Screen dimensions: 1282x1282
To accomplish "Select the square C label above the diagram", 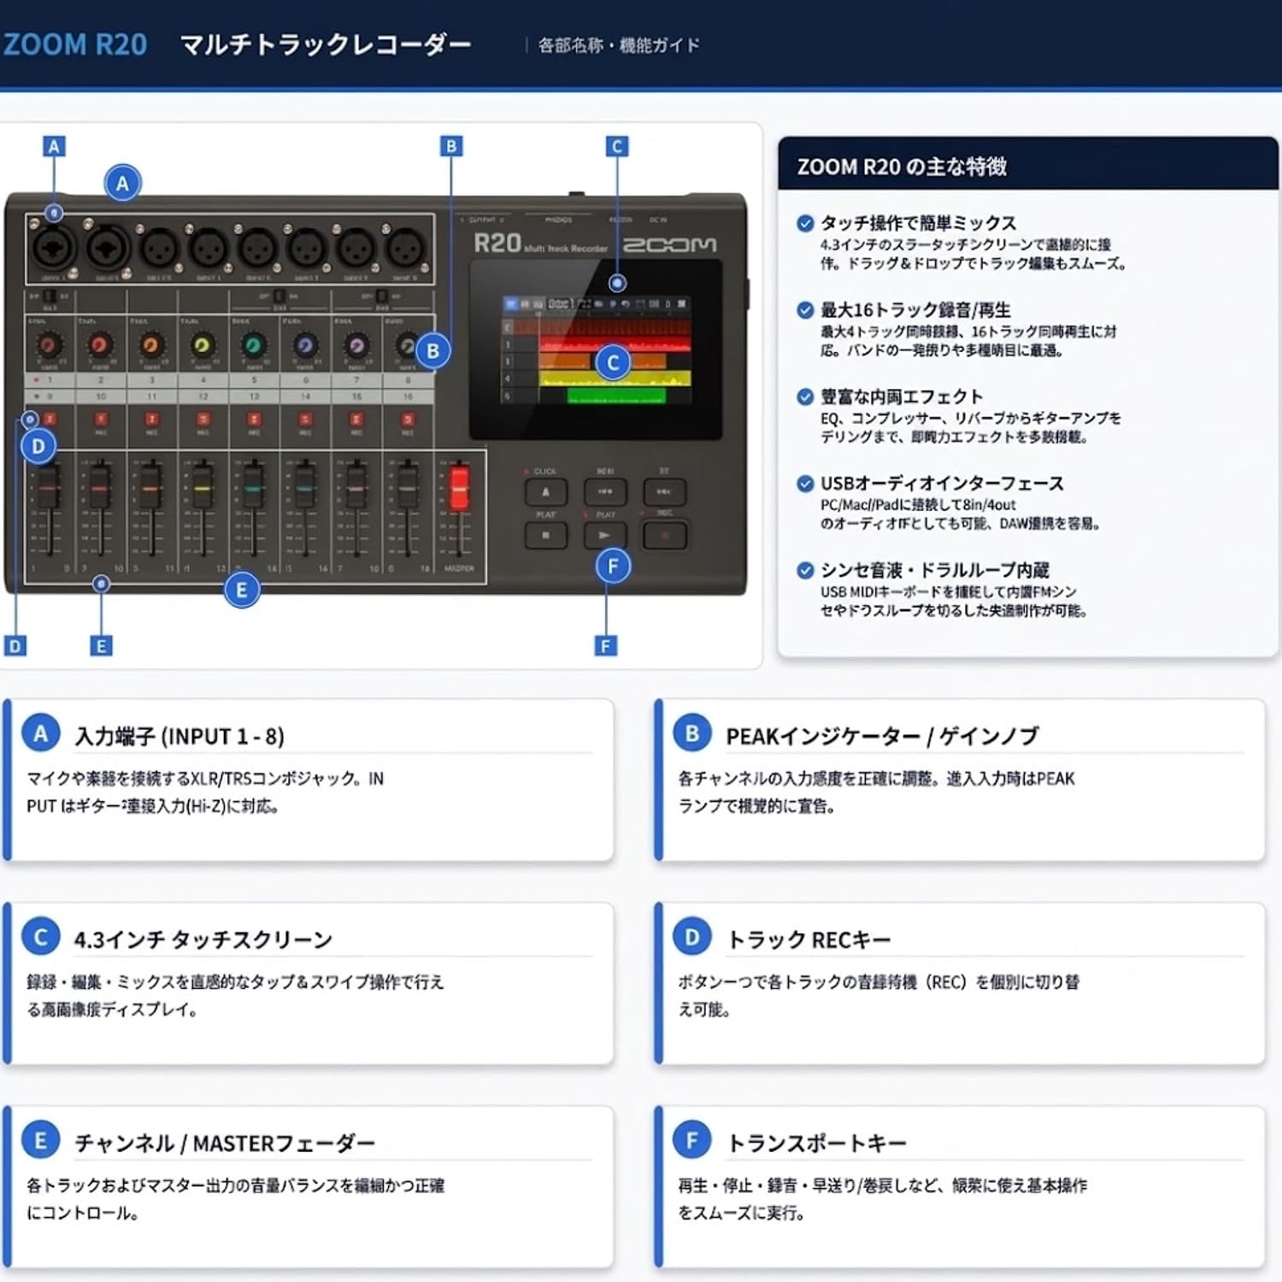I will click(x=617, y=146).
